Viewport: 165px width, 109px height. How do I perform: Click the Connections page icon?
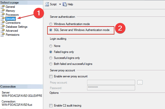click(3, 23)
